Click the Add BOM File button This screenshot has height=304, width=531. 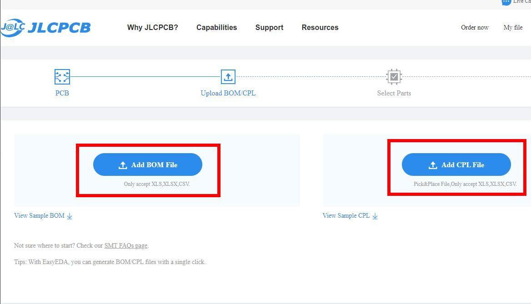tap(148, 164)
